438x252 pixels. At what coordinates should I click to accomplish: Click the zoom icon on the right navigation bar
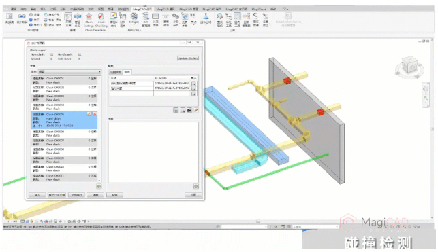pos(426,98)
